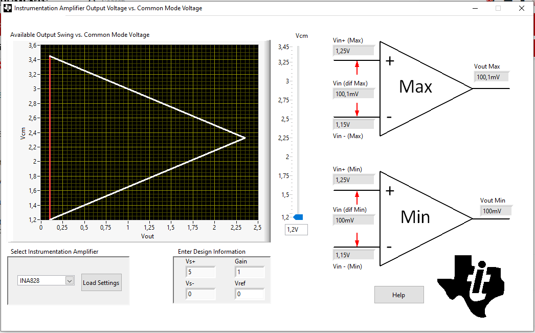535x333 pixels.
Task: Click the Gain input field
Action: click(250, 272)
